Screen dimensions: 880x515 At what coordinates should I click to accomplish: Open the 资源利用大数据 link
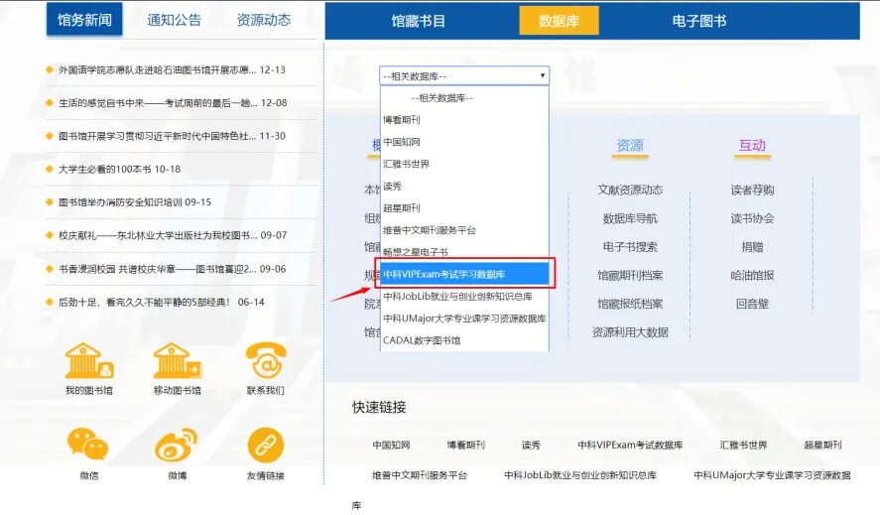point(629,331)
